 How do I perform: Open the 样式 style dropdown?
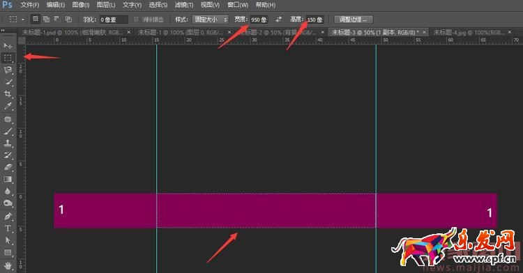210,19
